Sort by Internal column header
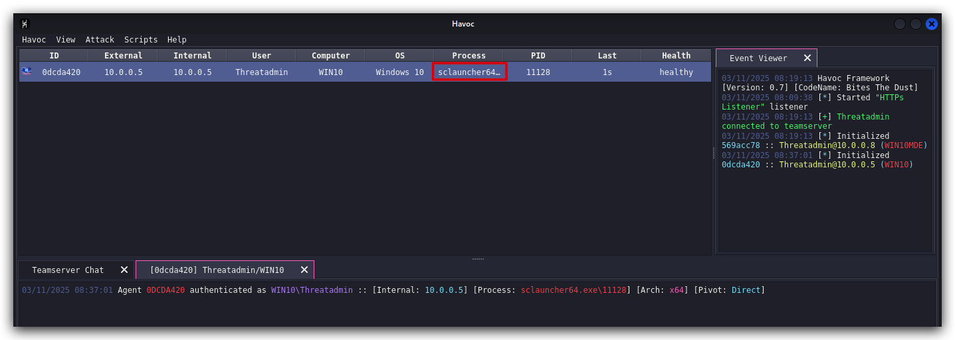The height and width of the screenshot is (340, 955). point(192,56)
